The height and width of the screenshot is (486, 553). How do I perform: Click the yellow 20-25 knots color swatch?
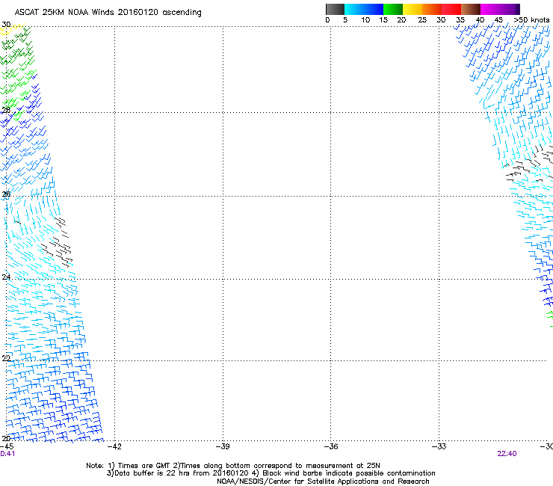point(413,9)
